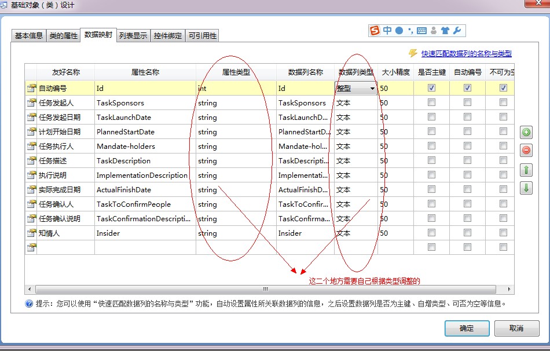Click the help icon beside 提示 text

click(x=29, y=304)
